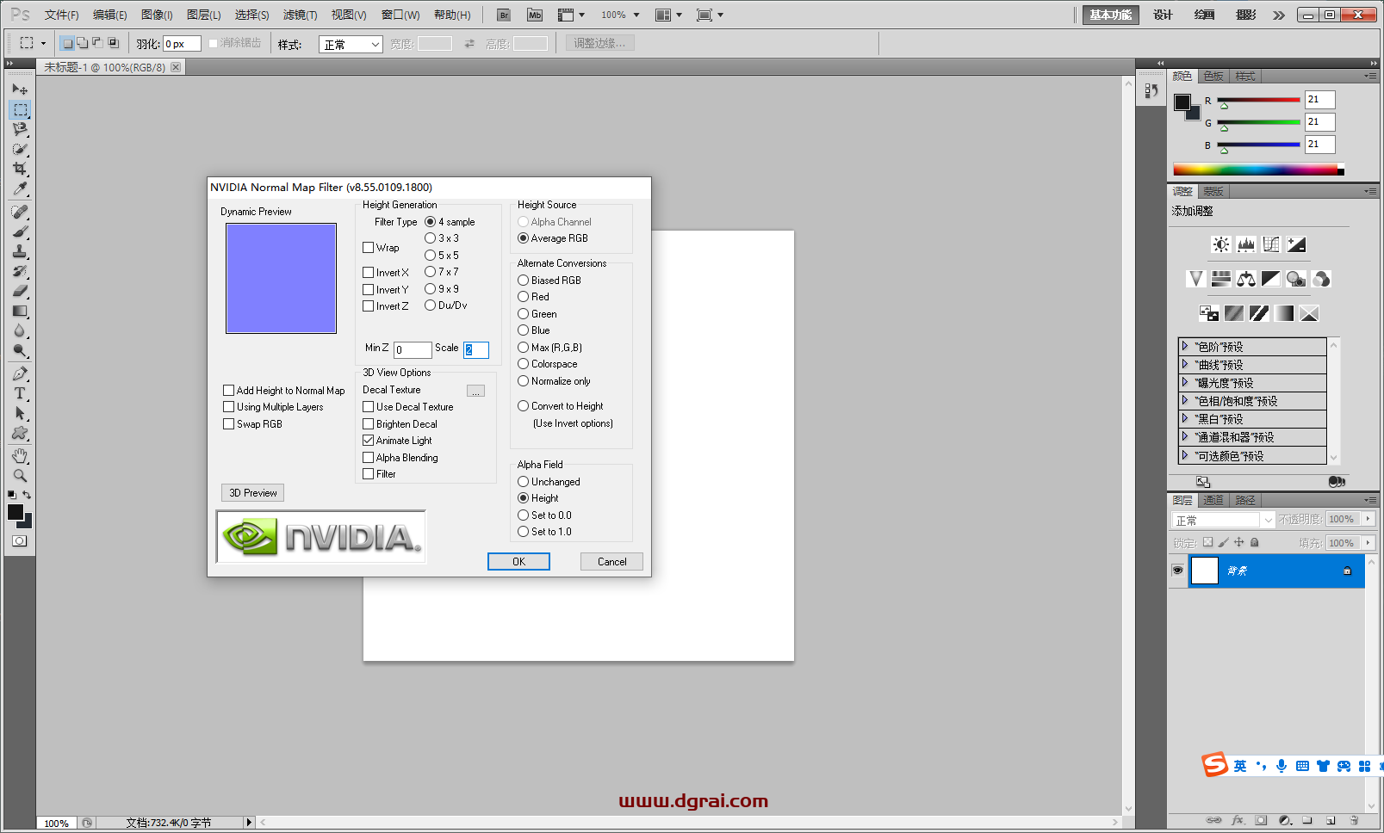Expand the "通道混和器"预设 presets
The image size is (1384, 833).
[x=1185, y=436]
